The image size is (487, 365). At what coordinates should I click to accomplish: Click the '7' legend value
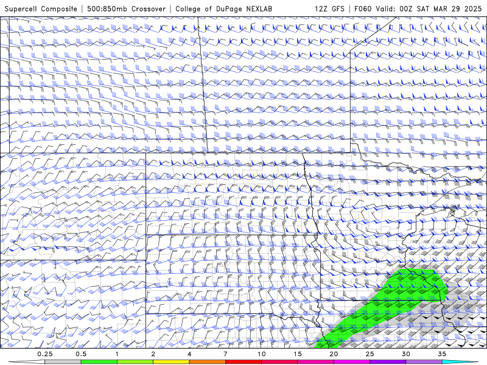pyautogui.click(x=225, y=354)
